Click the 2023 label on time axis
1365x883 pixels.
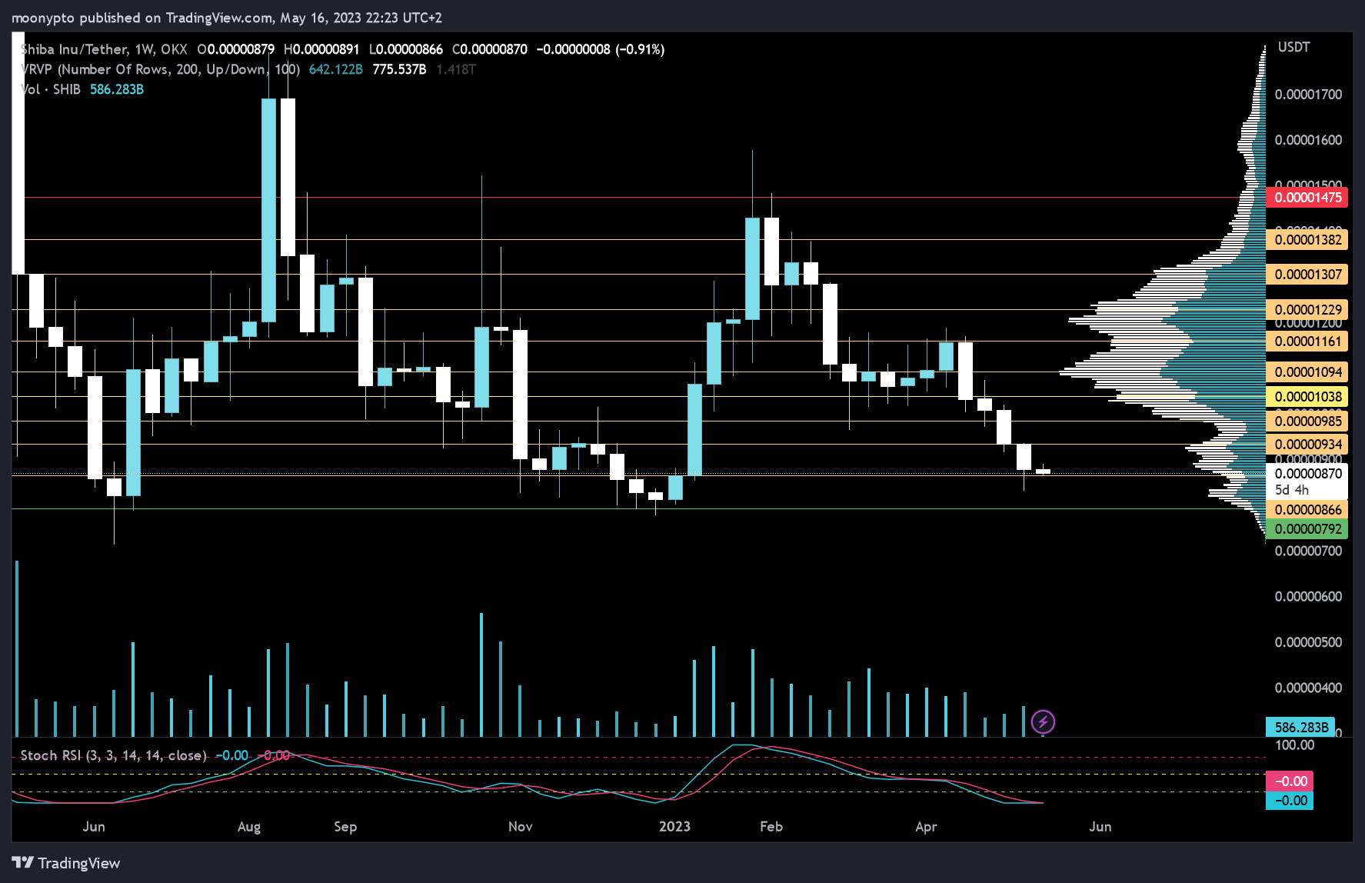(x=674, y=826)
